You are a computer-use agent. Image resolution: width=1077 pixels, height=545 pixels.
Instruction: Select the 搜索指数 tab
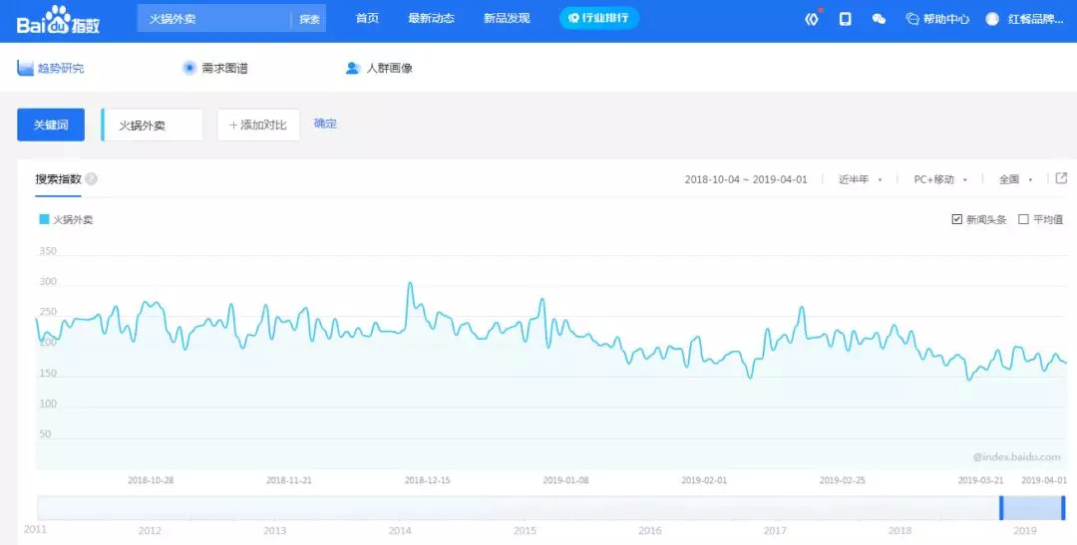click(59, 179)
